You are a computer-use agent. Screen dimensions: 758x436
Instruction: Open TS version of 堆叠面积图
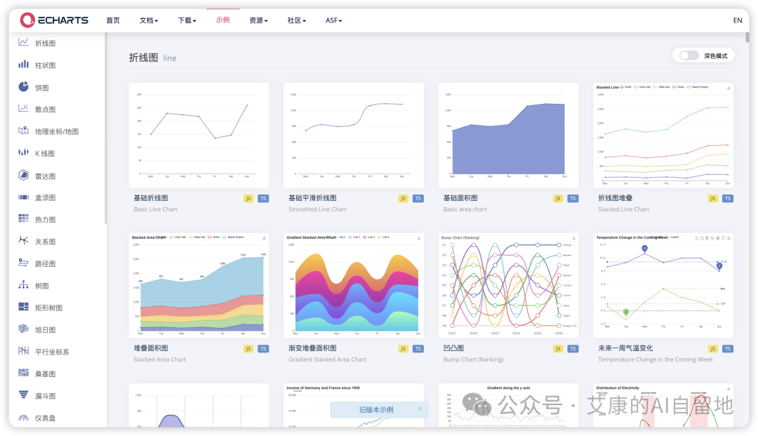point(263,349)
